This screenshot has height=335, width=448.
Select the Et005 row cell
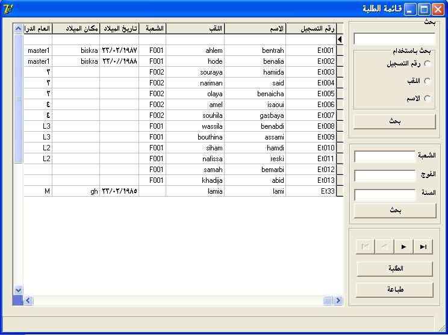click(x=311, y=94)
